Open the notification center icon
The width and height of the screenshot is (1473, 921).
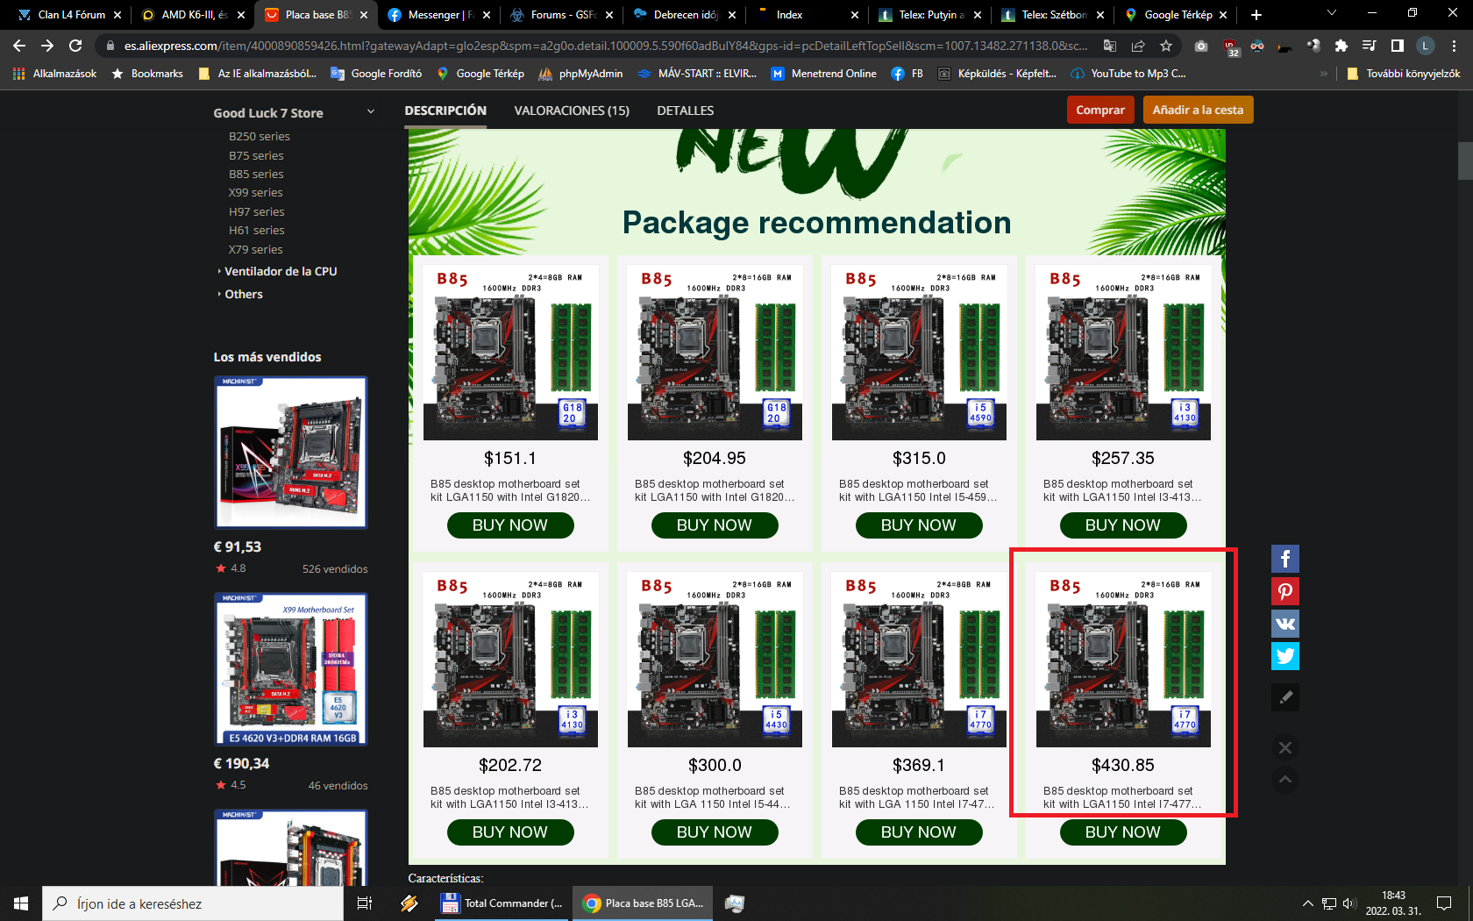[1444, 903]
